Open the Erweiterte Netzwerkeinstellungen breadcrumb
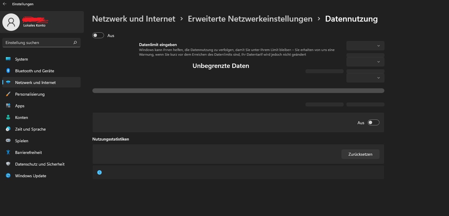449x216 pixels. tap(250, 19)
